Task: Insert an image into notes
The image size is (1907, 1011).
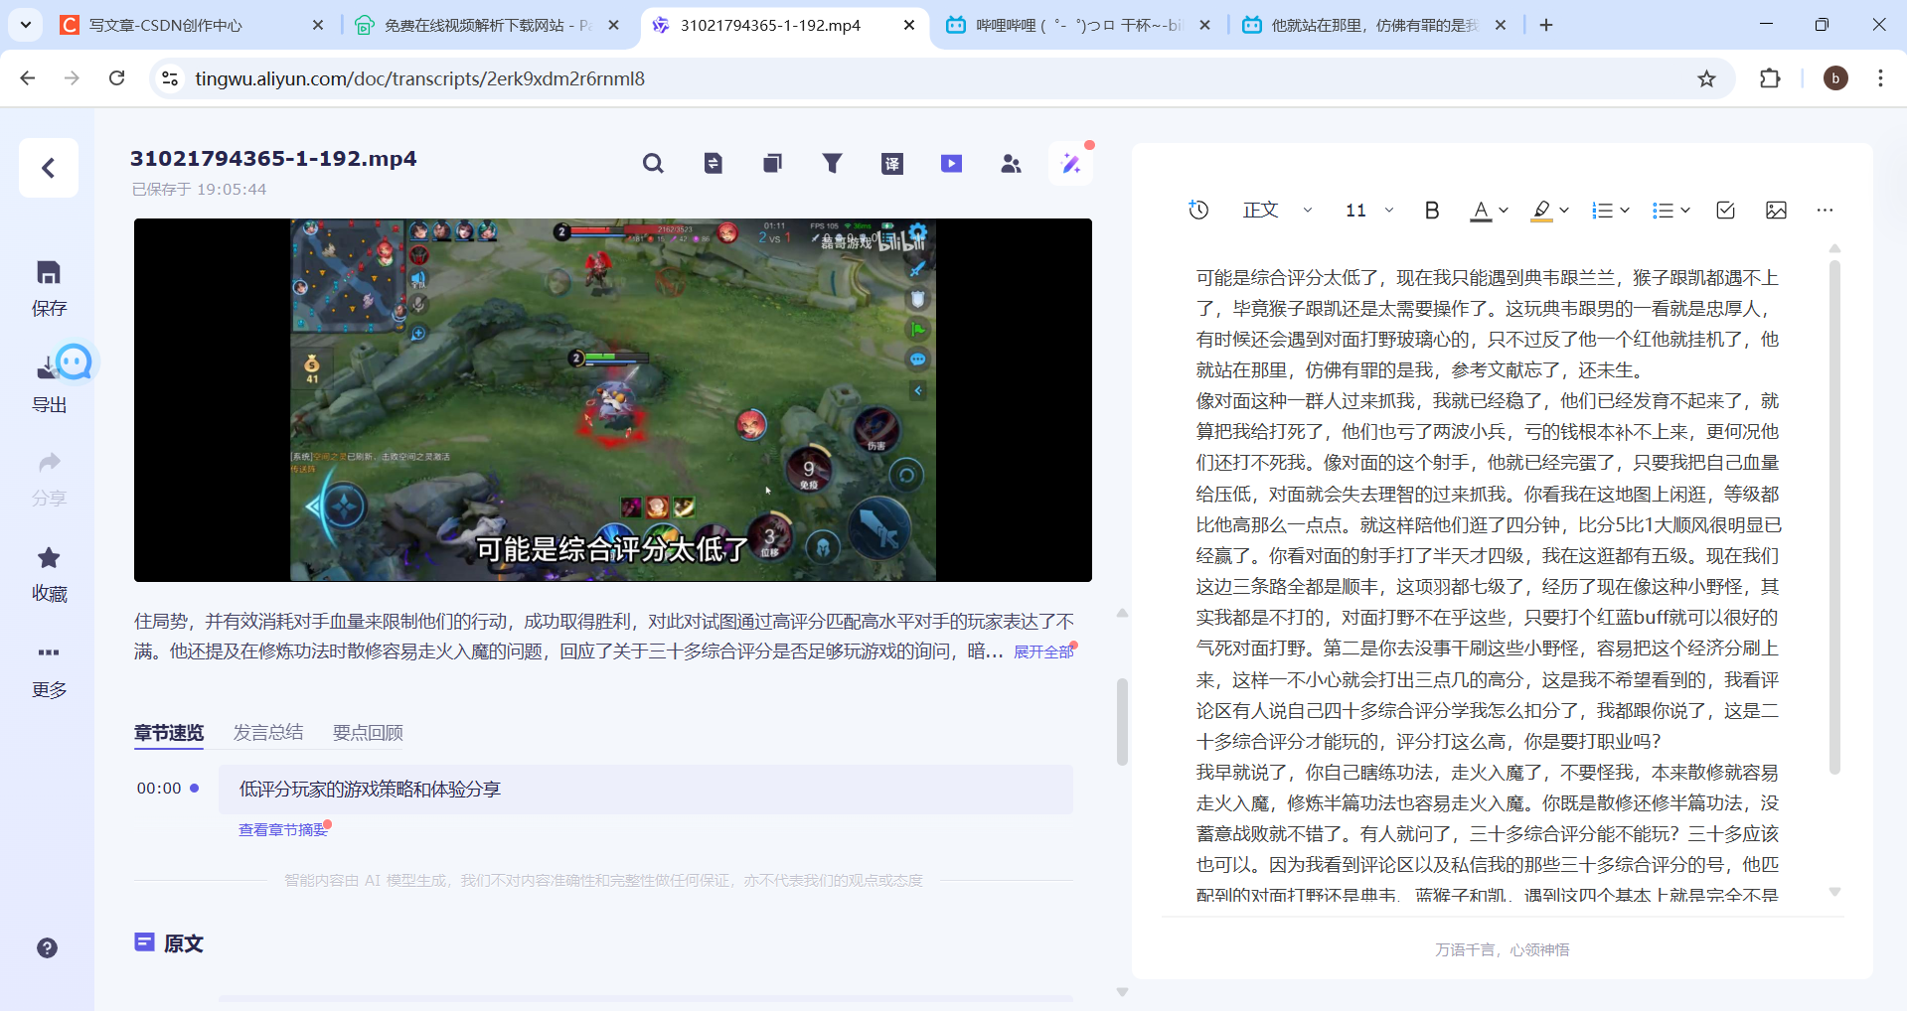Action: (1776, 210)
